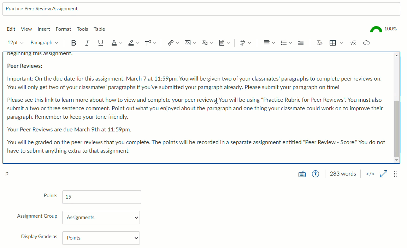Image resolution: width=407 pixels, height=248 pixels.
Task: Click the embed cloud icon
Action: (366, 43)
